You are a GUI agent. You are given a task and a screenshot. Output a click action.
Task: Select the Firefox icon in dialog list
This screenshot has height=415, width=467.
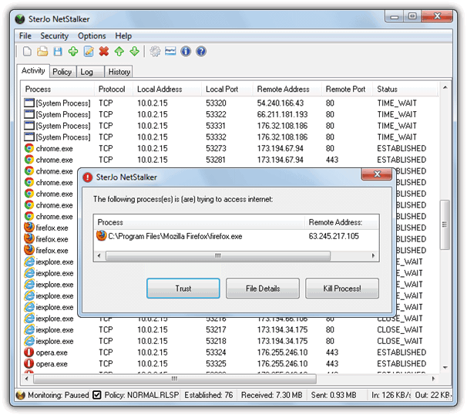pos(101,236)
